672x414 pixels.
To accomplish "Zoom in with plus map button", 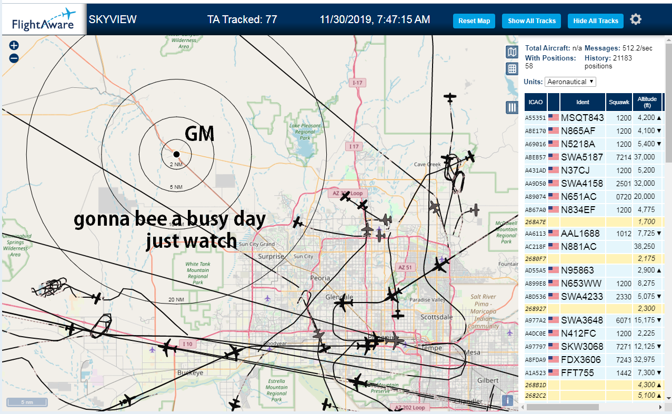I will coord(14,46).
